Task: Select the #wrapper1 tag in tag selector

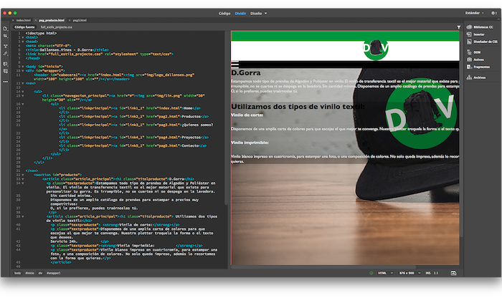Action: [54, 273]
